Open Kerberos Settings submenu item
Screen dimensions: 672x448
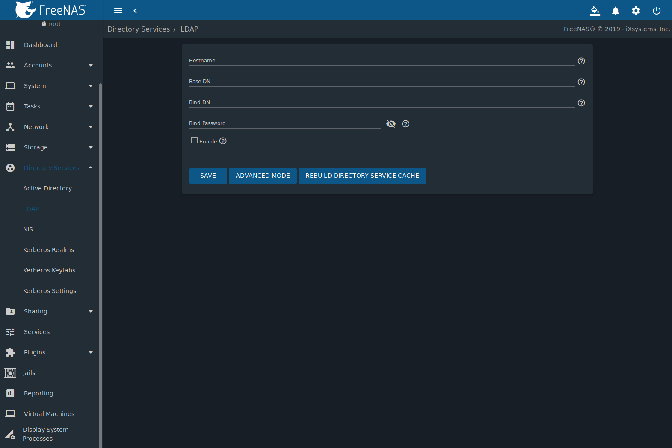[50, 291]
